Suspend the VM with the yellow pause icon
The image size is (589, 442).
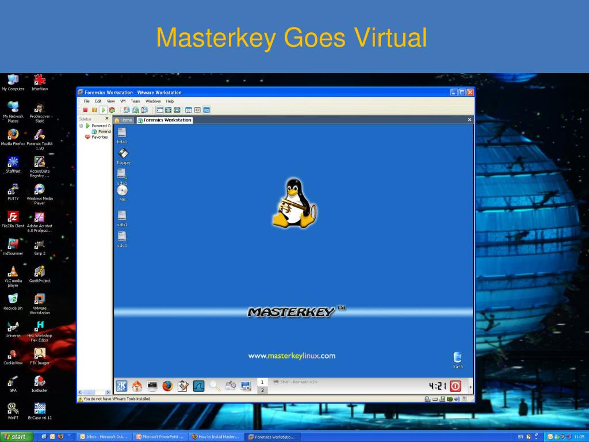pyautogui.click(x=94, y=110)
